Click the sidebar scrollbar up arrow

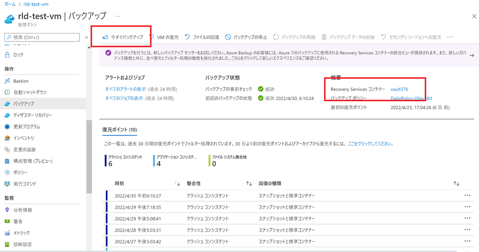89,47
